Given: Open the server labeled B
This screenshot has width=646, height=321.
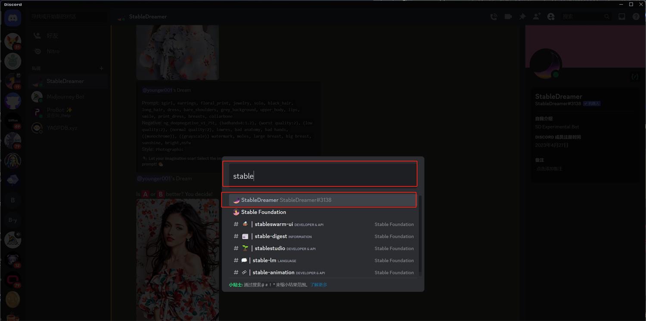Looking at the screenshot, I should pyautogui.click(x=12, y=200).
